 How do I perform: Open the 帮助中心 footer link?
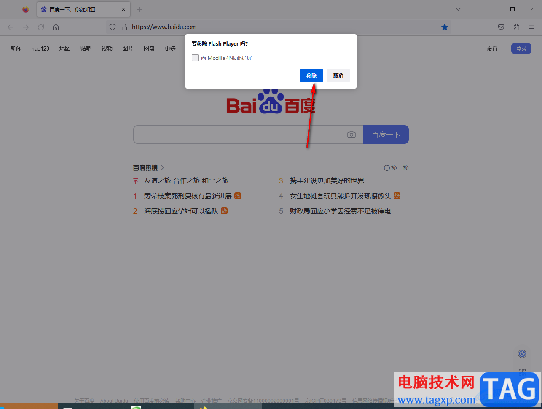click(185, 401)
